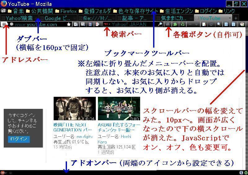The width and height of the screenshot is (248, 175).
Task: Open the ログイン bookmark folder
Action: pyautogui.click(x=206, y=11)
